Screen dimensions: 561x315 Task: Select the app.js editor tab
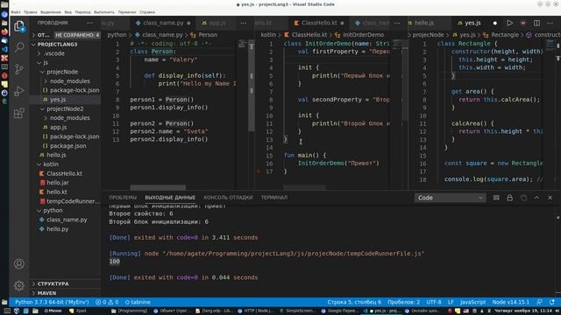pos(217,23)
